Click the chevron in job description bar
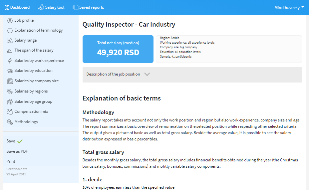Viewport: 309px width, 190px height. click(147, 74)
